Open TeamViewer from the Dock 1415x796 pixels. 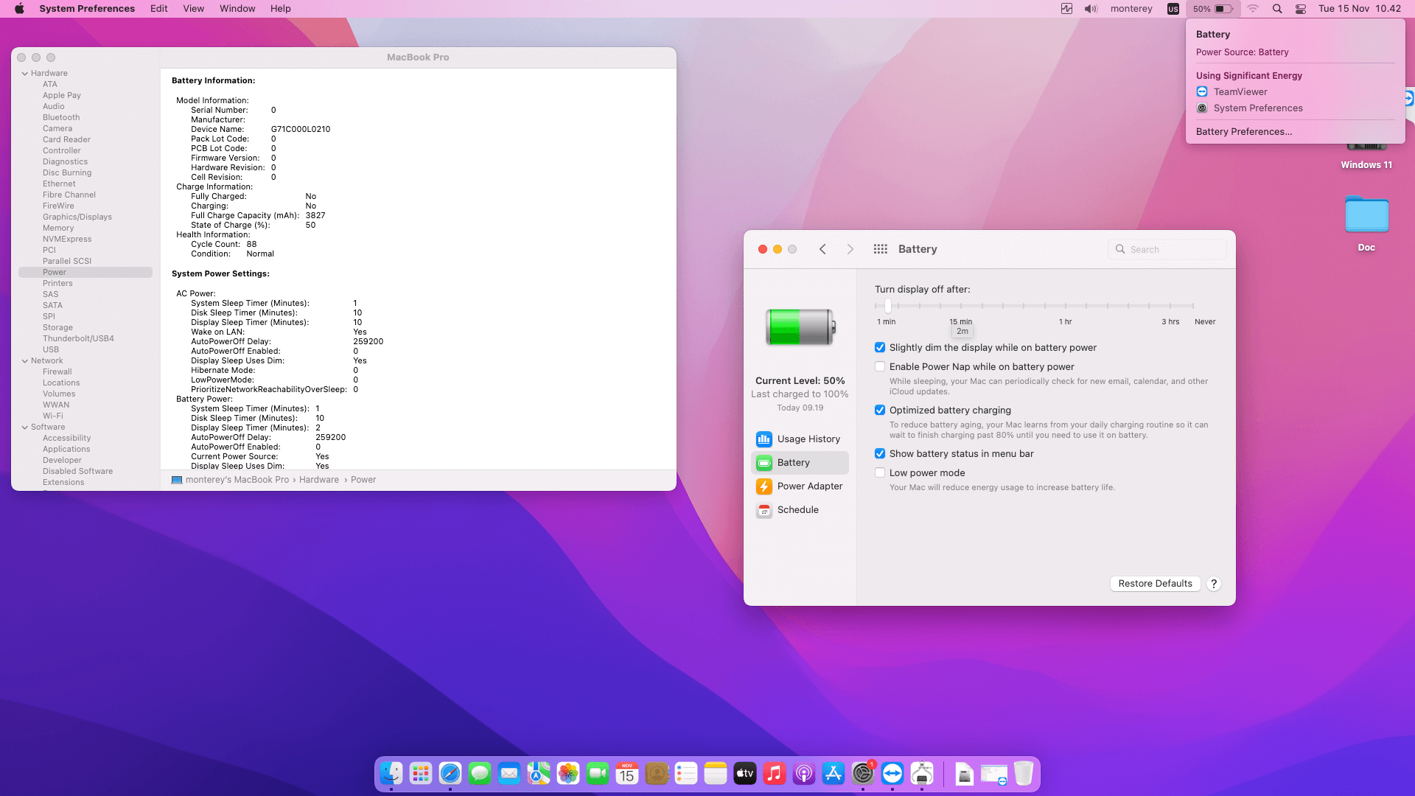tap(892, 773)
